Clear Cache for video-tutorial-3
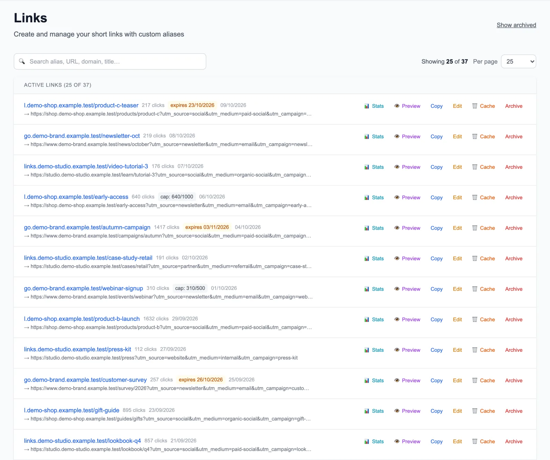Image resolution: width=550 pixels, height=460 pixels. point(483,167)
